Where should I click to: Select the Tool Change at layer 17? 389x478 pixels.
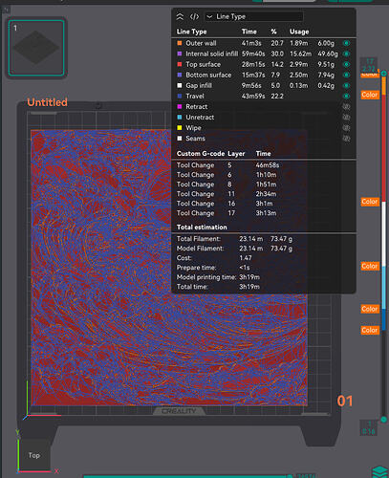[227, 213]
